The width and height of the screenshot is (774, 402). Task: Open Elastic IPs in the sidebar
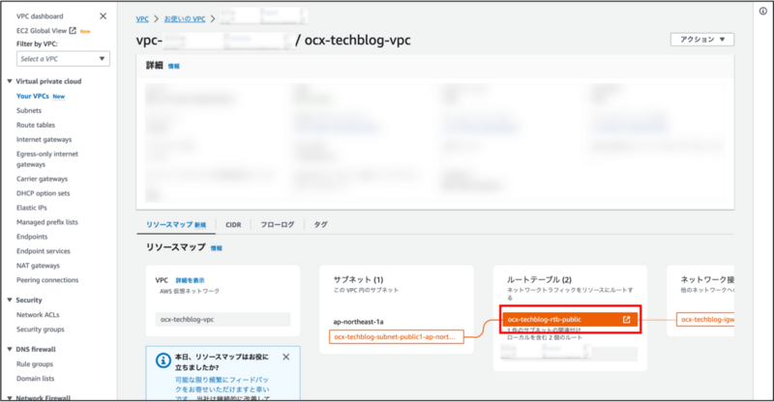point(32,208)
